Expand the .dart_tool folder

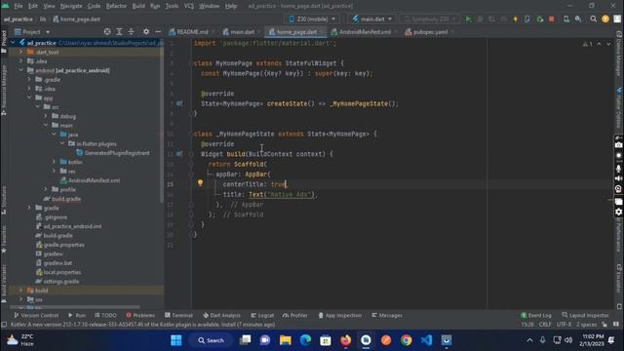[x=21, y=52]
